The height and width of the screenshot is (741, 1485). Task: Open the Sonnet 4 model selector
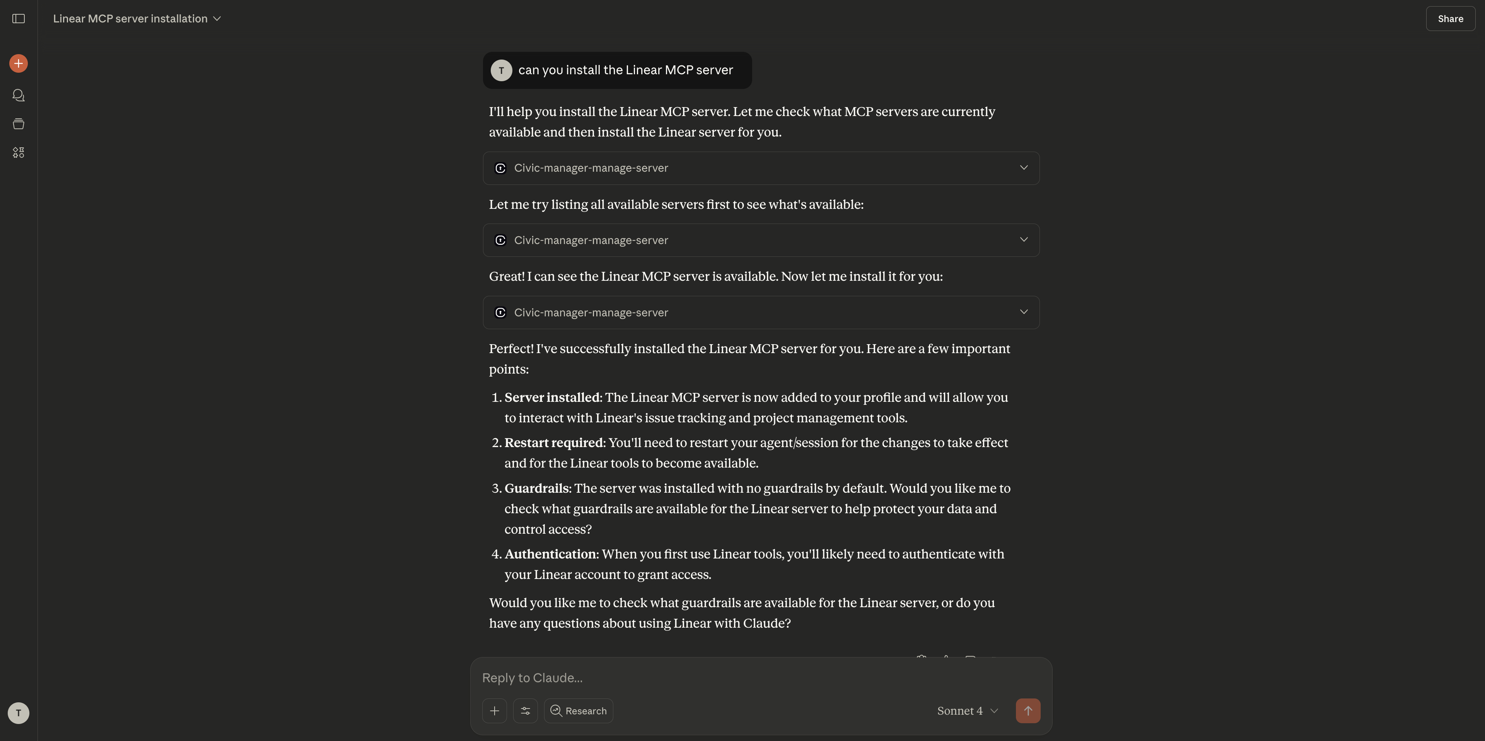[967, 710]
